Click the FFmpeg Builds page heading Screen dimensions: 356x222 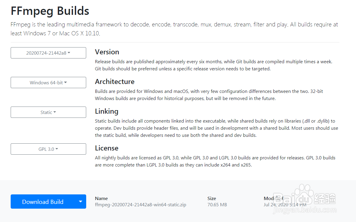[50, 11]
